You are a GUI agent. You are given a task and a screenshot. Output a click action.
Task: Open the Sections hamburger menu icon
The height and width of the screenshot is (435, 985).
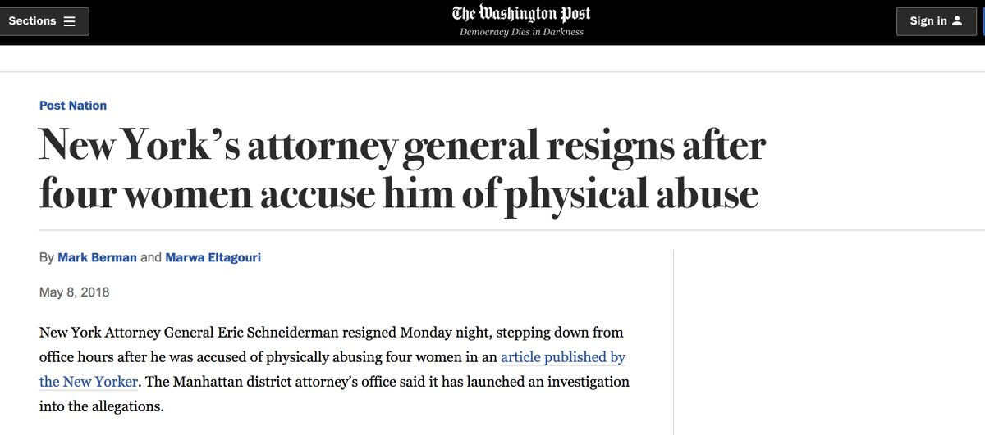pos(69,21)
